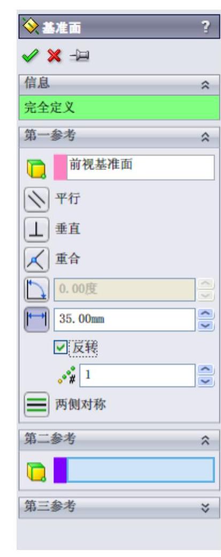Viewport: 221px width, 557px height.
Task: Pin the property panel open with pushpin
Action: point(79,56)
